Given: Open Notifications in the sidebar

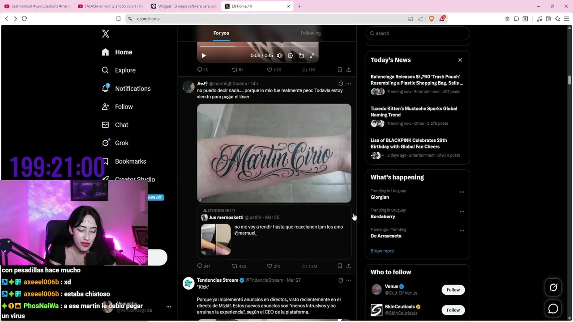Looking at the screenshot, I should 126,89.
